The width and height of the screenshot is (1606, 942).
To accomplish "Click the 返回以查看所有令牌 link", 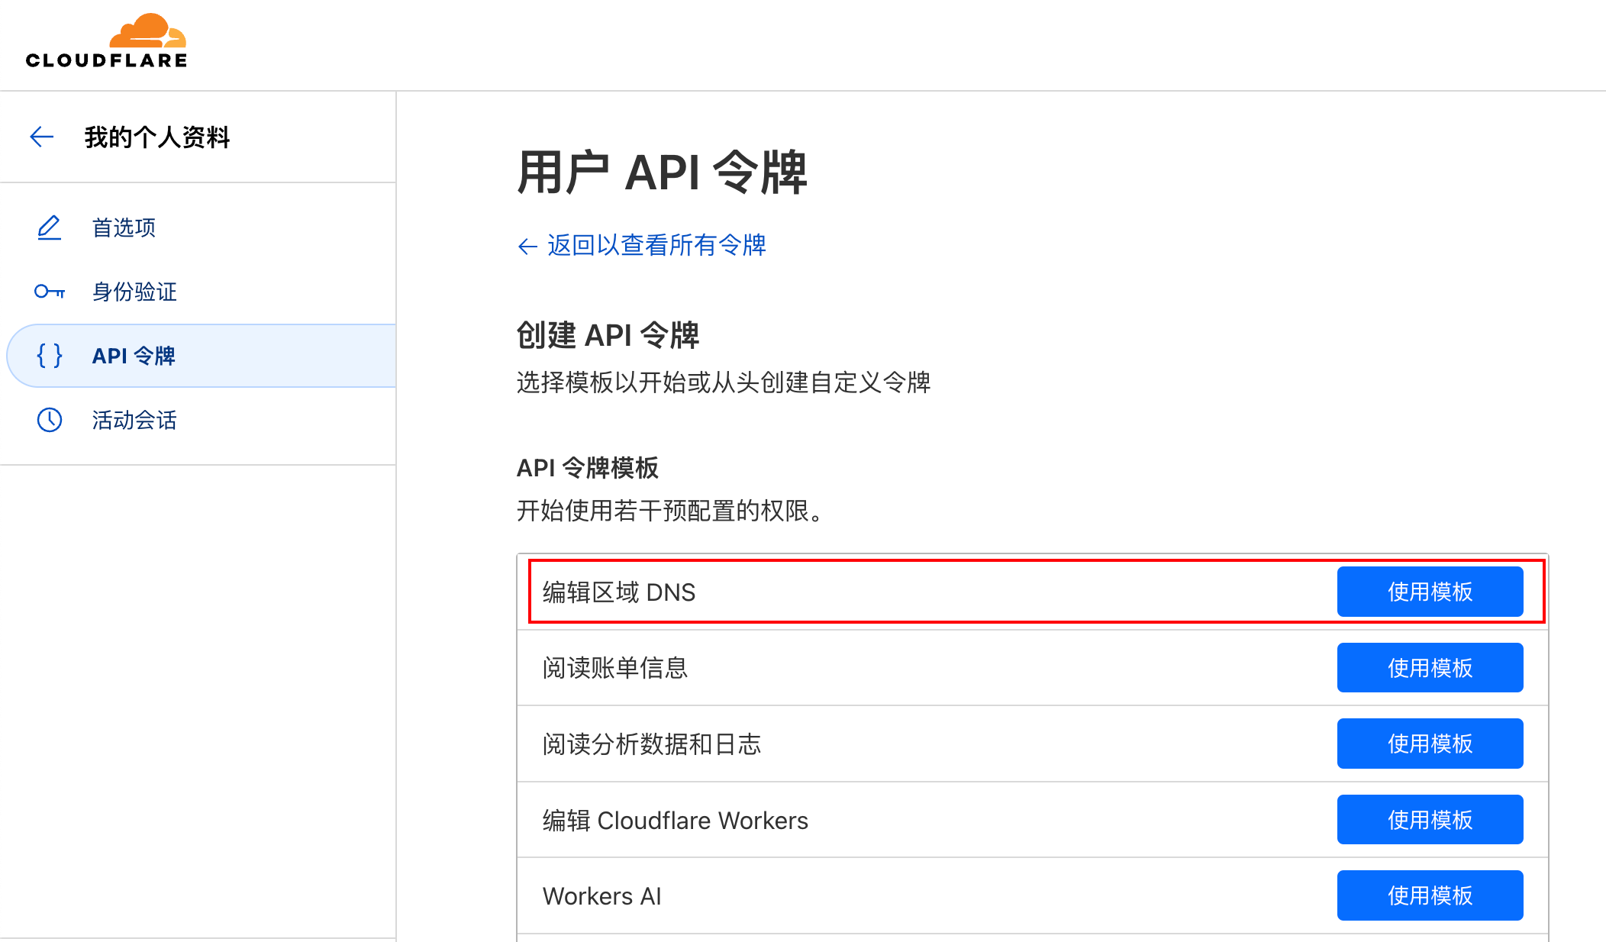I will click(642, 245).
